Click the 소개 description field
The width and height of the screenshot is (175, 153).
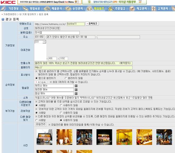click(93, 98)
